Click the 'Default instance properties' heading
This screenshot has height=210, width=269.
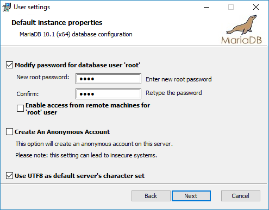coord(57,23)
